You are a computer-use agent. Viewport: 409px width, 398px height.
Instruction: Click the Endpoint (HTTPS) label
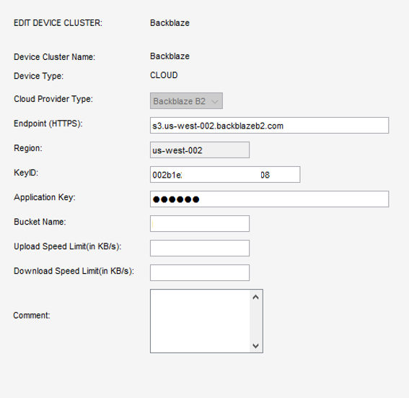coord(48,124)
